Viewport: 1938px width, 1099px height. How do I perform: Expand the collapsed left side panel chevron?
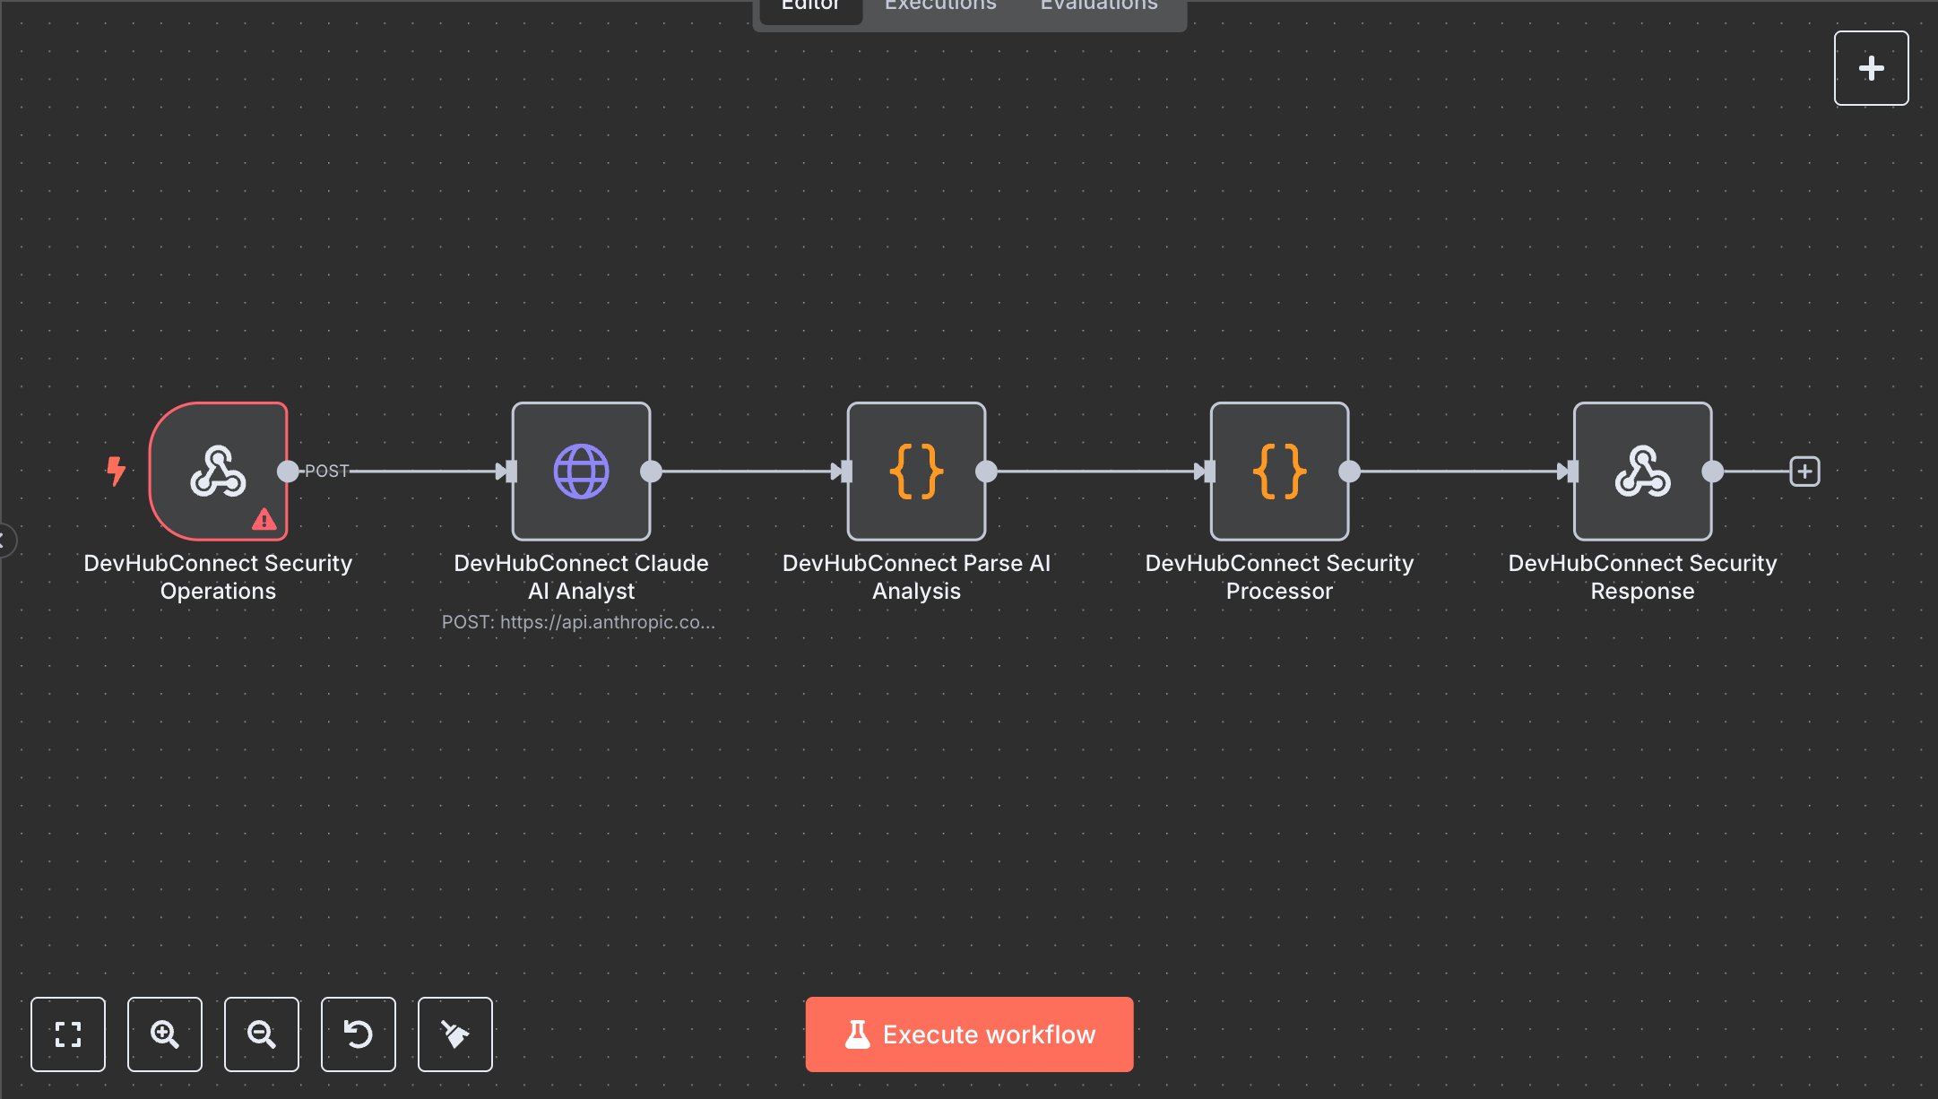pyautogui.click(x=4, y=539)
